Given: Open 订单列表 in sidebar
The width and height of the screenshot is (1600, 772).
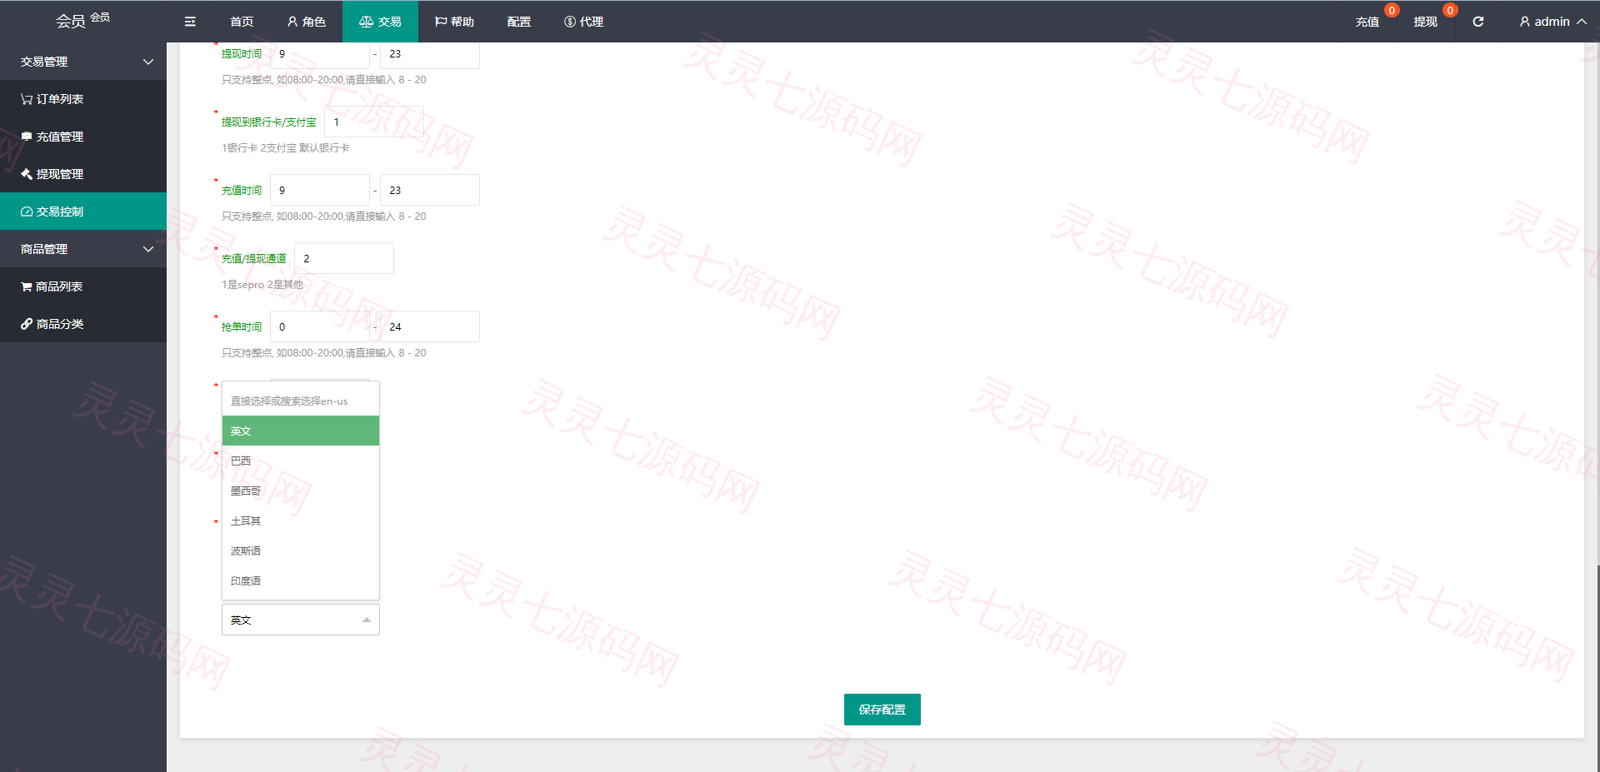Looking at the screenshot, I should [83, 99].
